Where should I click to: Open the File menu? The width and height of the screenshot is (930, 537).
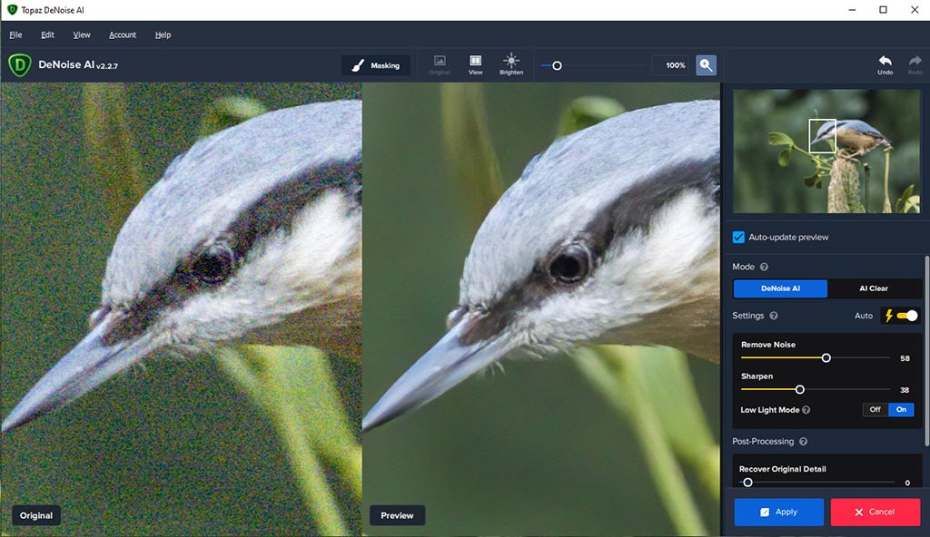click(x=16, y=35)
